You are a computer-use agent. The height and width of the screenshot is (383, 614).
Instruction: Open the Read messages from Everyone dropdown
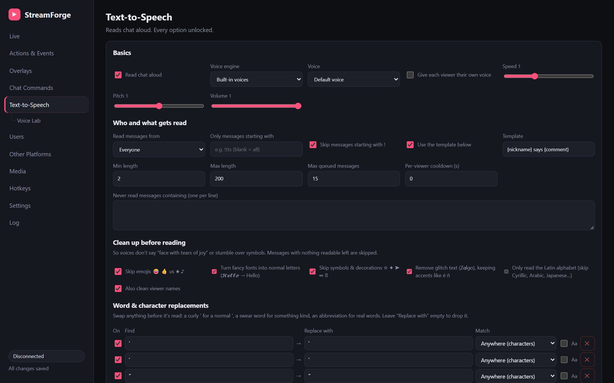(x=159, y=150)
